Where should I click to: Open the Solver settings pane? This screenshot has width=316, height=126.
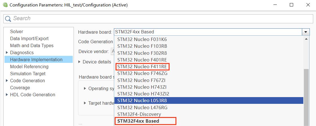17,31
